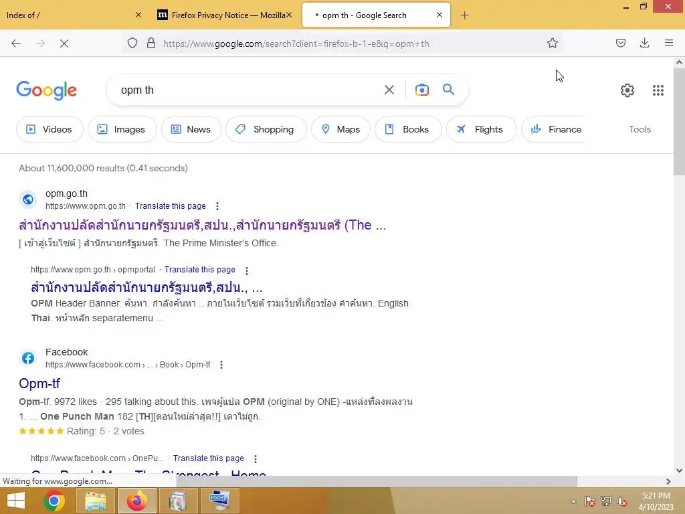Run search with the magnifier icon

click(x=448, y=90)
